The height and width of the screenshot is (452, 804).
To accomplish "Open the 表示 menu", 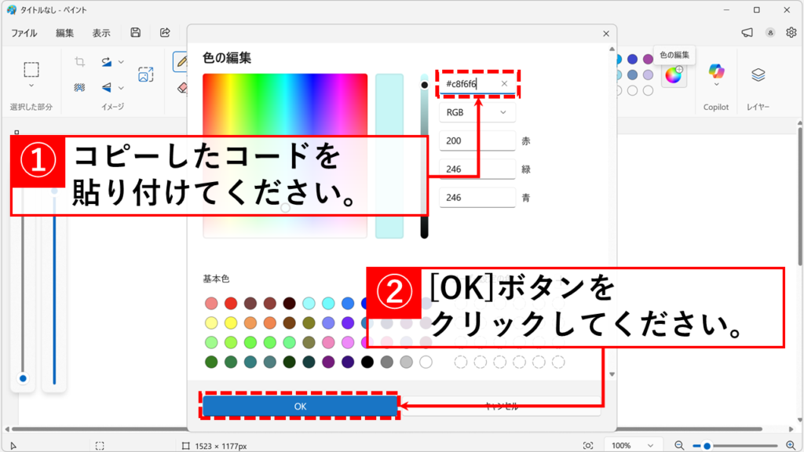I will pos(102,32).
